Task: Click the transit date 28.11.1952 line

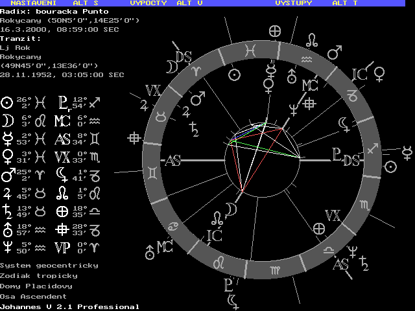Action: tap(62, 75)
